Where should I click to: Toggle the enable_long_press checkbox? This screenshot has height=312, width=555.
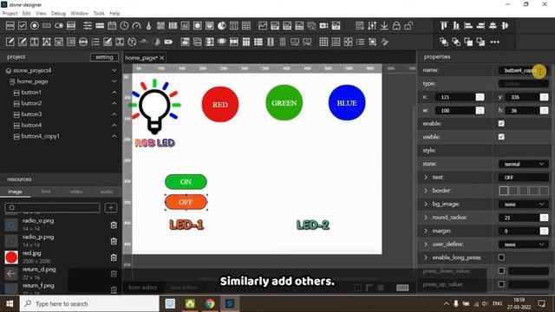pos(501,257)
